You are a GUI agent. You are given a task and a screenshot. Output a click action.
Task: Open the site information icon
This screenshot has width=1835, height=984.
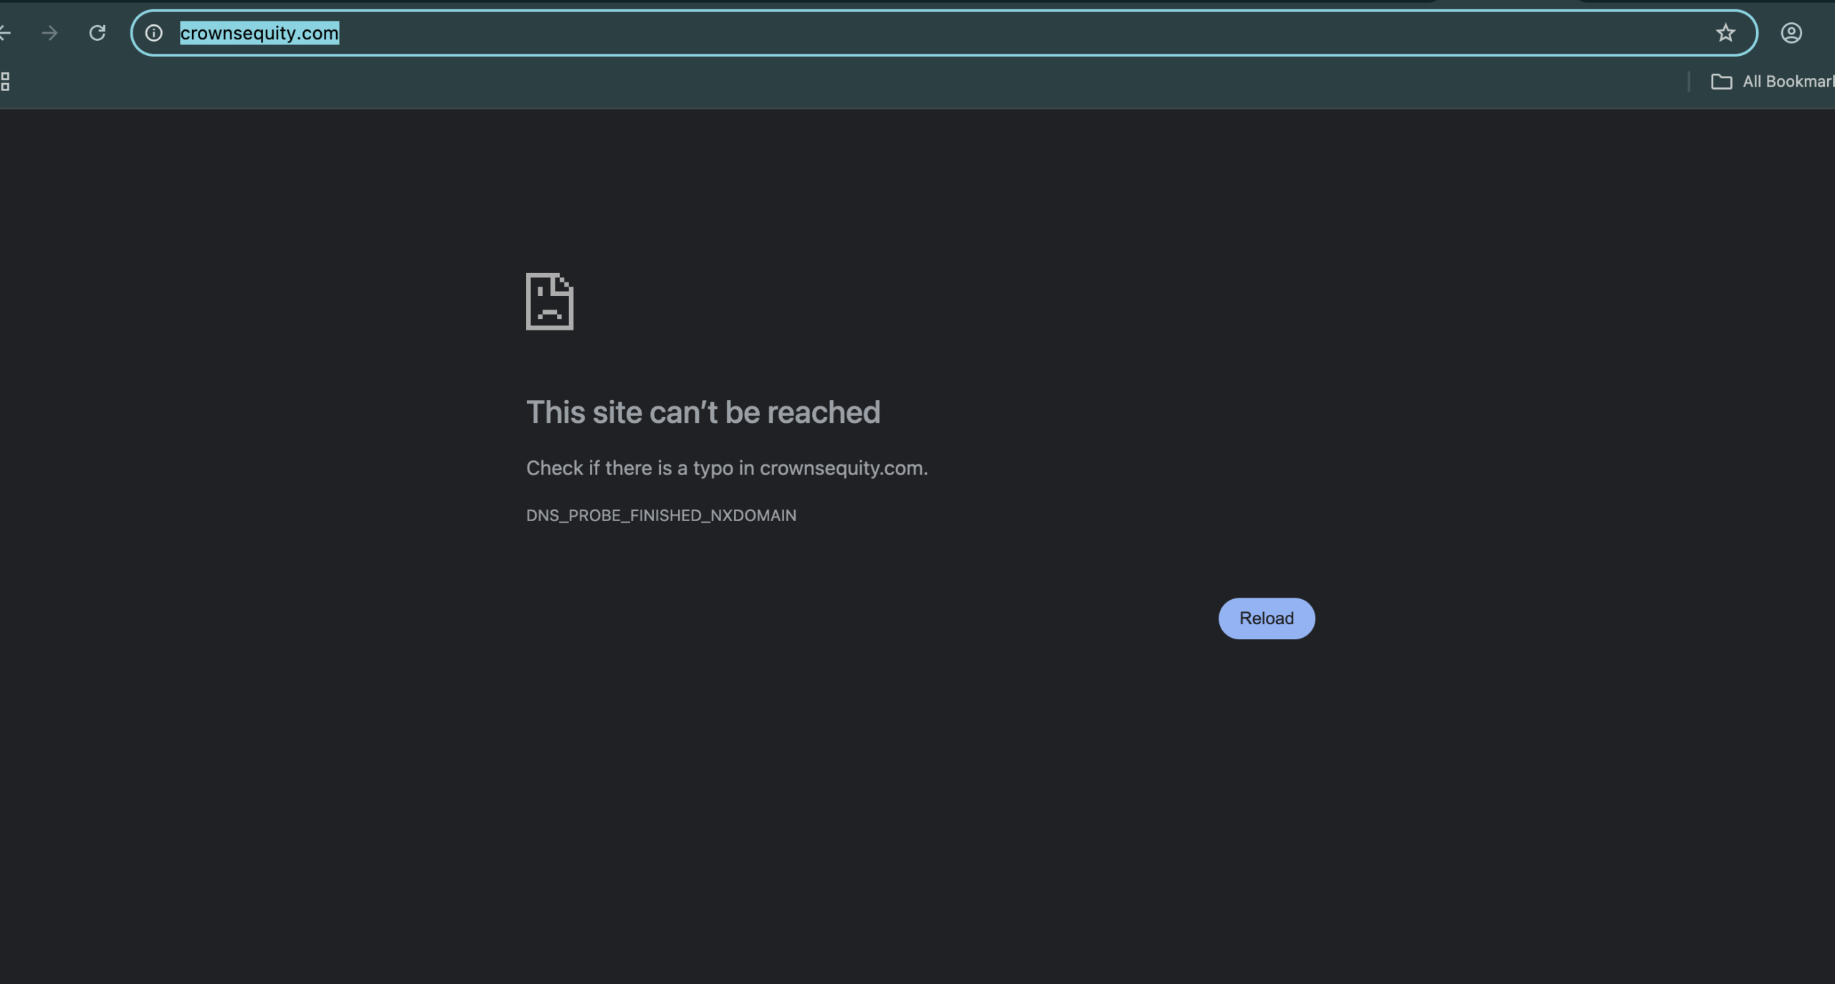[154, 33]
